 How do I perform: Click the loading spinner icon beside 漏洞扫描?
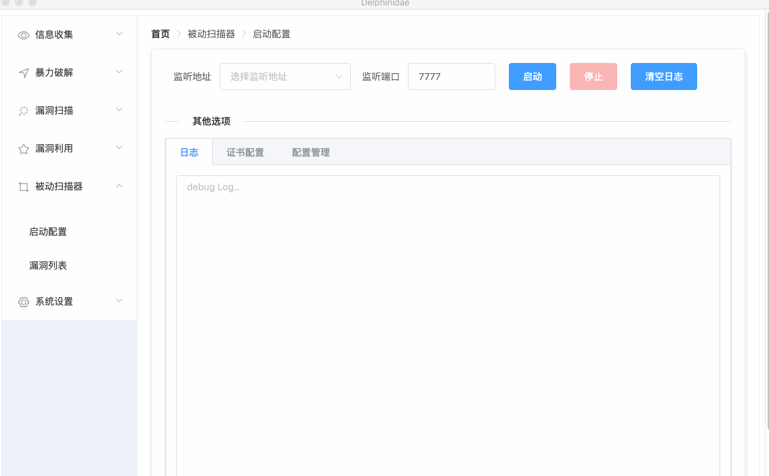coord(24,111)
